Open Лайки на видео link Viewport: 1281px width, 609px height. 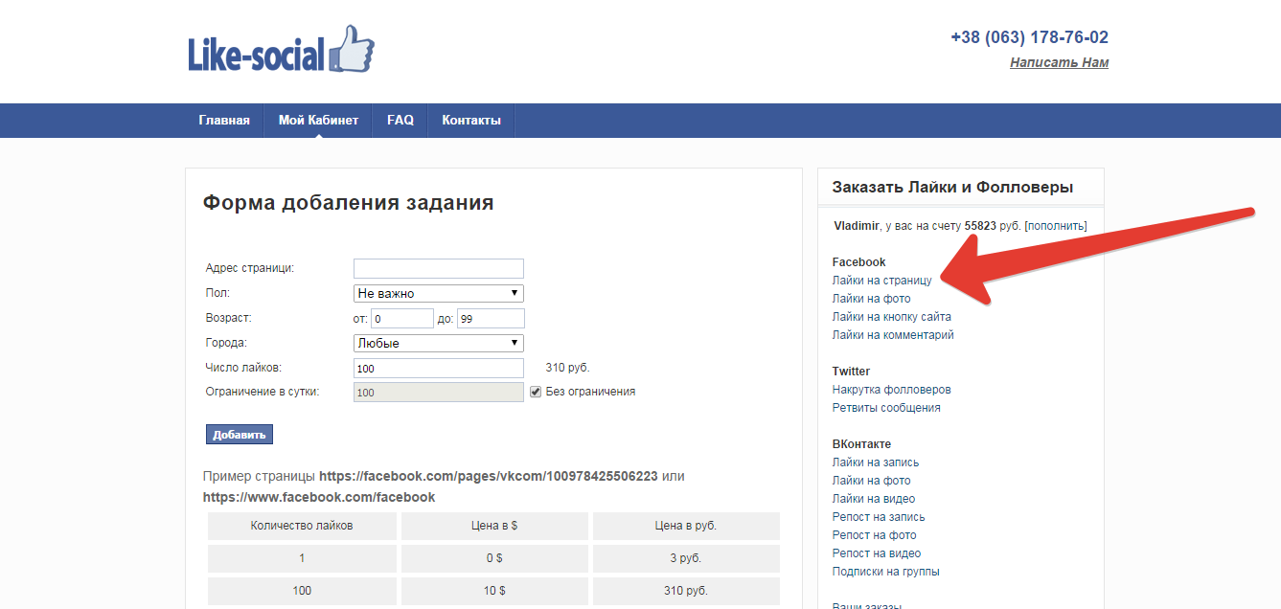pos(874,499)
